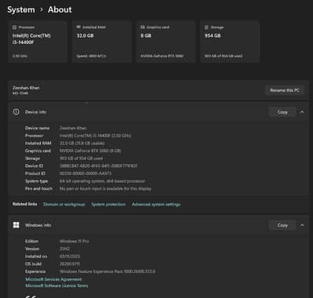The height and width of the screenshot is (298, 313).
Task: Click the Device info circle icon
Action: tap(16, 112)
